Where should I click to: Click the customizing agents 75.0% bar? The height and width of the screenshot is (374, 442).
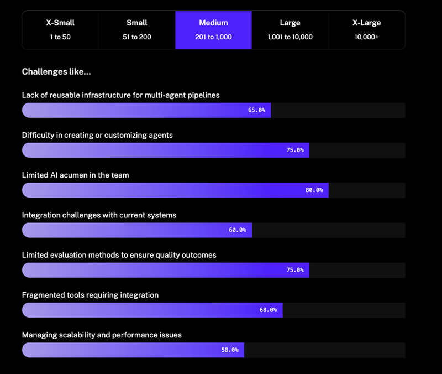[166, 150]
